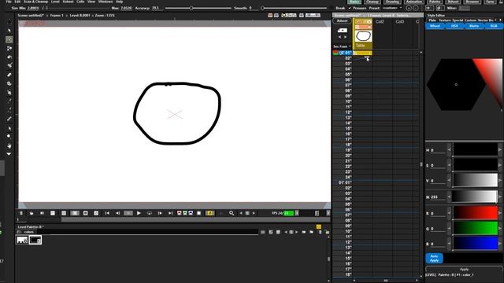Select the Eraser tool in the toolbar
The image size is (504, 283).
click(9, 75)
